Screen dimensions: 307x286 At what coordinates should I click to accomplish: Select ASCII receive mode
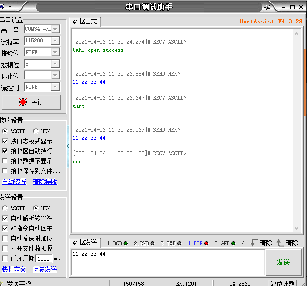pyautogui.click(x=4, y=131)
